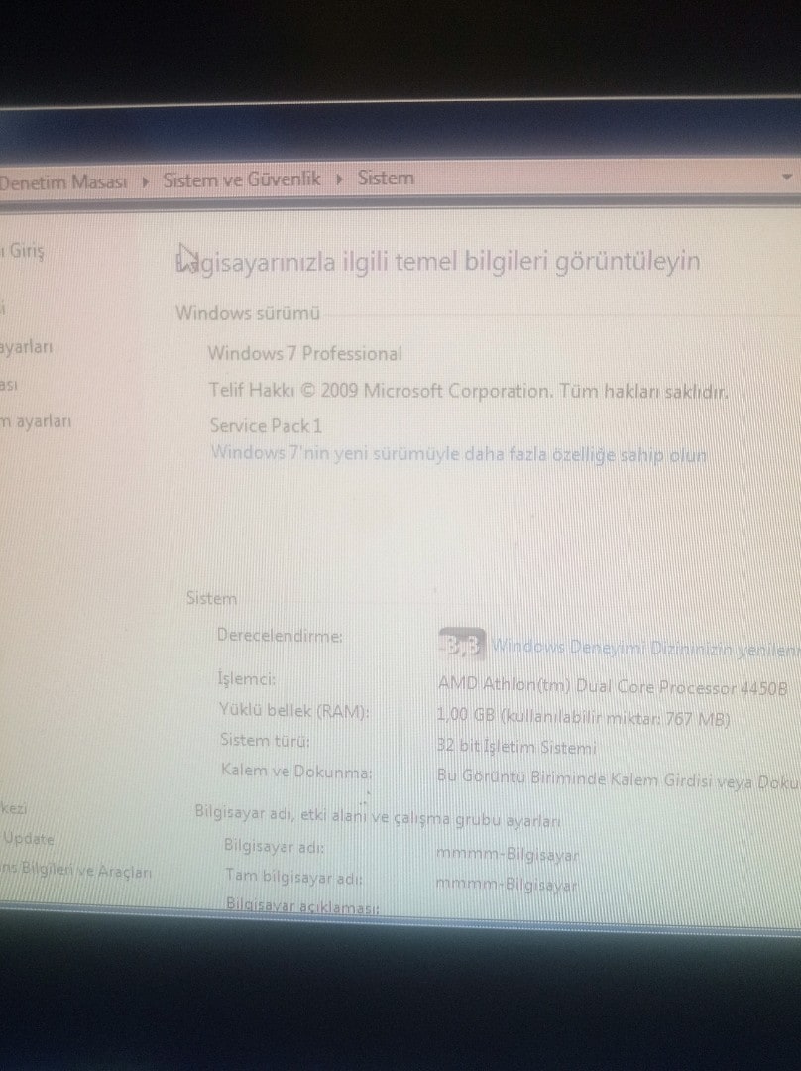Select mmmm-Bilgisayar next to Tam bilgisayar adı
This screenshot has width=801, height=1071.
pyautogui.click(x=507, y=885)
